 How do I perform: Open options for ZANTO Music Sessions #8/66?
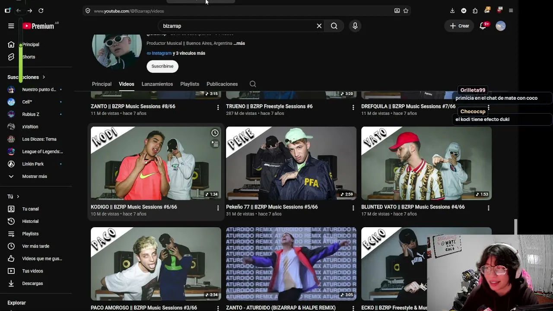[x=218, y=108]
